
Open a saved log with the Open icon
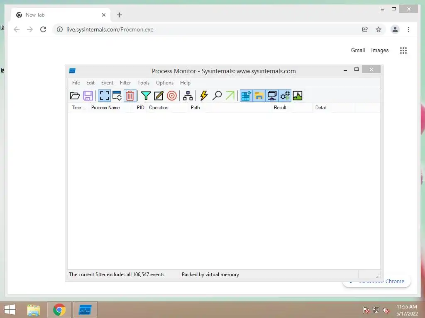point(75,96)
